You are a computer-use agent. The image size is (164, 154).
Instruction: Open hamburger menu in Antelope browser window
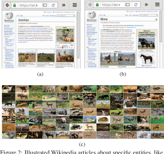(75, 5)
